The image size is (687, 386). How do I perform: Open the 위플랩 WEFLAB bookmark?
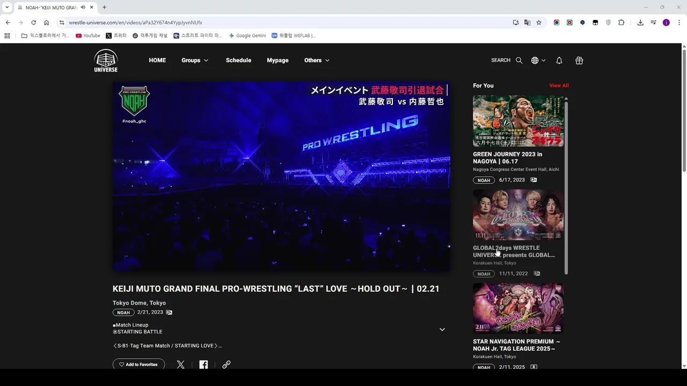294,35
